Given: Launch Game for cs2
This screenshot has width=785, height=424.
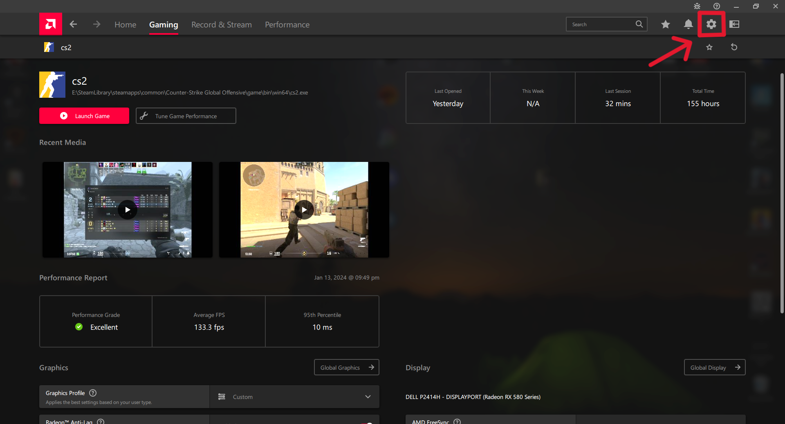Looking at the screenshot, I should pos(84,116).
